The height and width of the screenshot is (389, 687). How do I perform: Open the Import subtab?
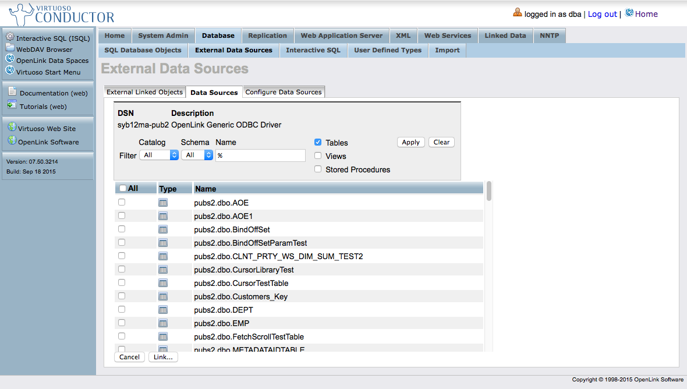click(447, 51)
